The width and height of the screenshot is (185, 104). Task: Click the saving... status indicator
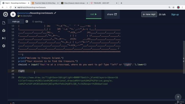(38, 22)
